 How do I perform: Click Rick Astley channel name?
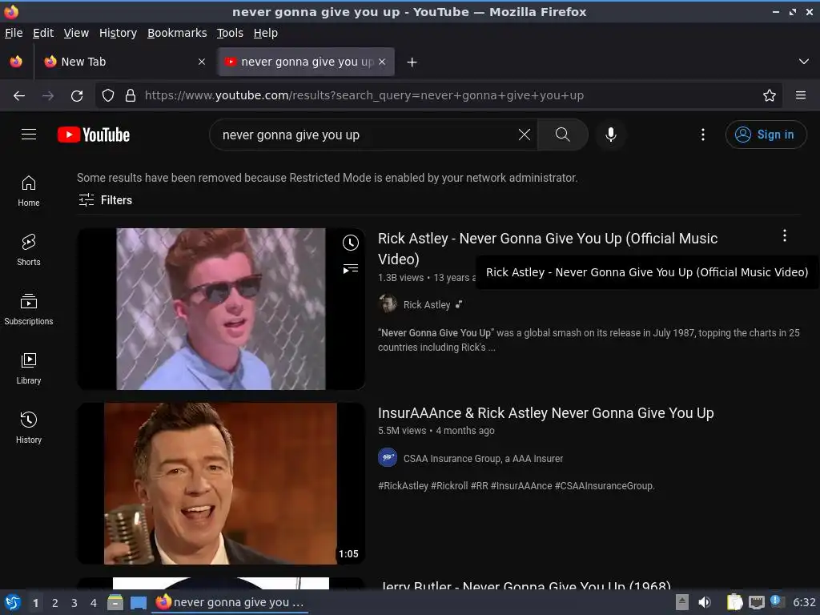click(427, 304)
